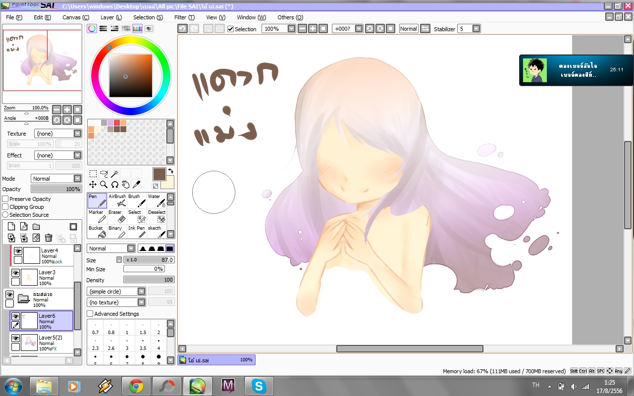Choose the Ink Pen tool
The width and height of the screenshot is (634, 396).
click(137, 232)
